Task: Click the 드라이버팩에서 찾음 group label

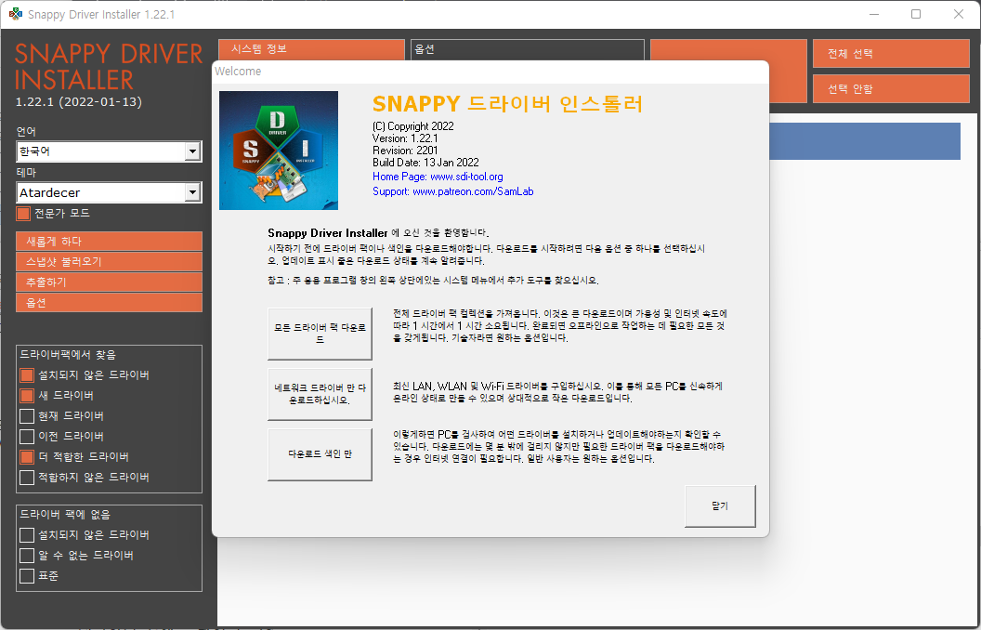Action: point(68,355)
